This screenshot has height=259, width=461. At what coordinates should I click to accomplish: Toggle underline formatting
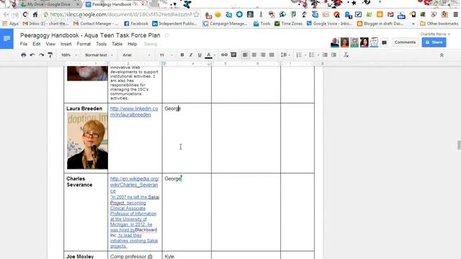[x=200, y=55]
